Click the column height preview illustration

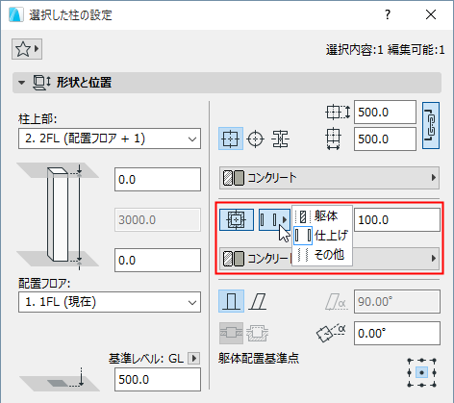pyautogui.click(x=58, y=215)
